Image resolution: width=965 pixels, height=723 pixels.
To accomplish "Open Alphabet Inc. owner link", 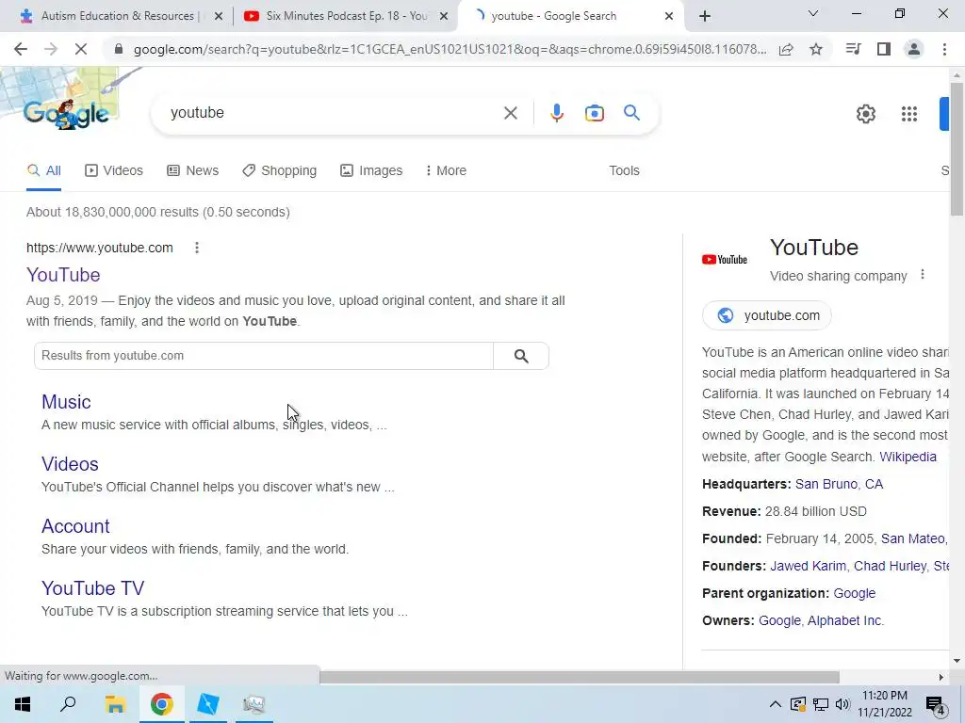I will pyautogui.click(x=845, y=621).
